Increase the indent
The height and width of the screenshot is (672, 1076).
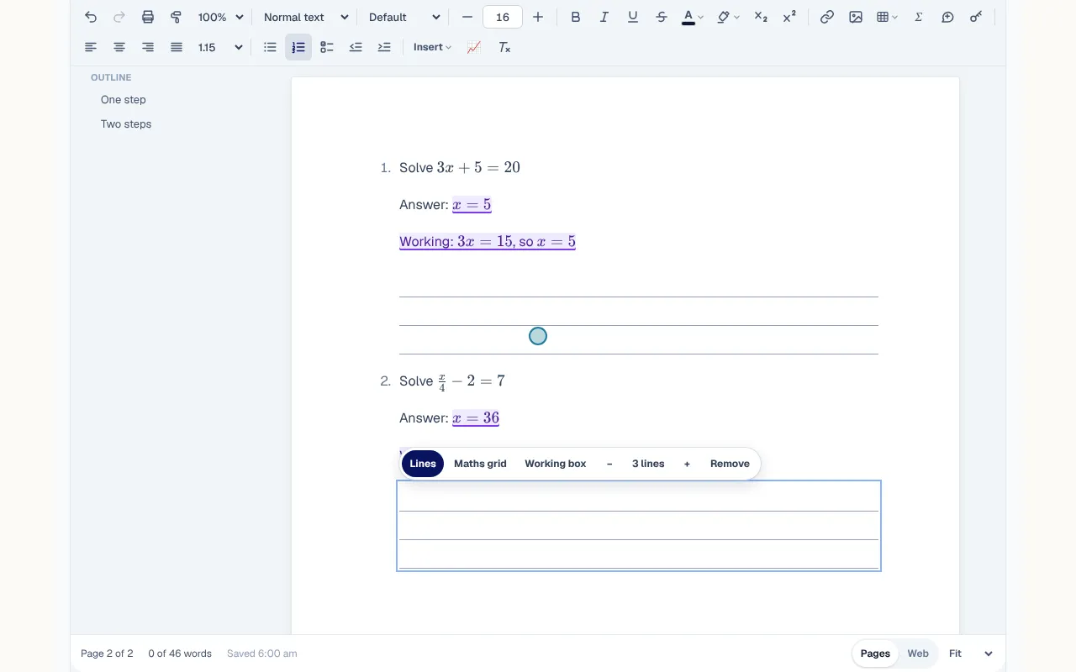(384, 47)
